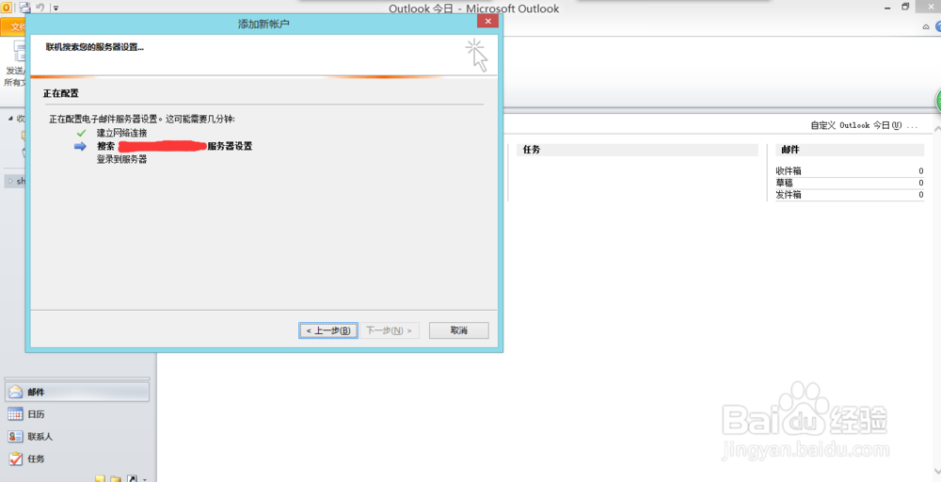This screenshot has height=482, width=941.
Task: Open the configure buttons dropdown arrow
Action: [145, 479]
